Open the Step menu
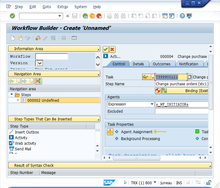Screen dimensions: 220x188 click(19, 7)
